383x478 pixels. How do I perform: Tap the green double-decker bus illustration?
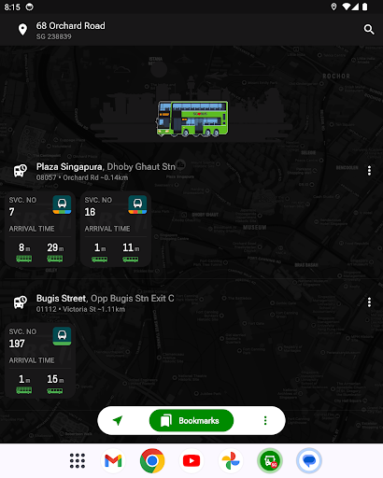(x=192, y=119)
